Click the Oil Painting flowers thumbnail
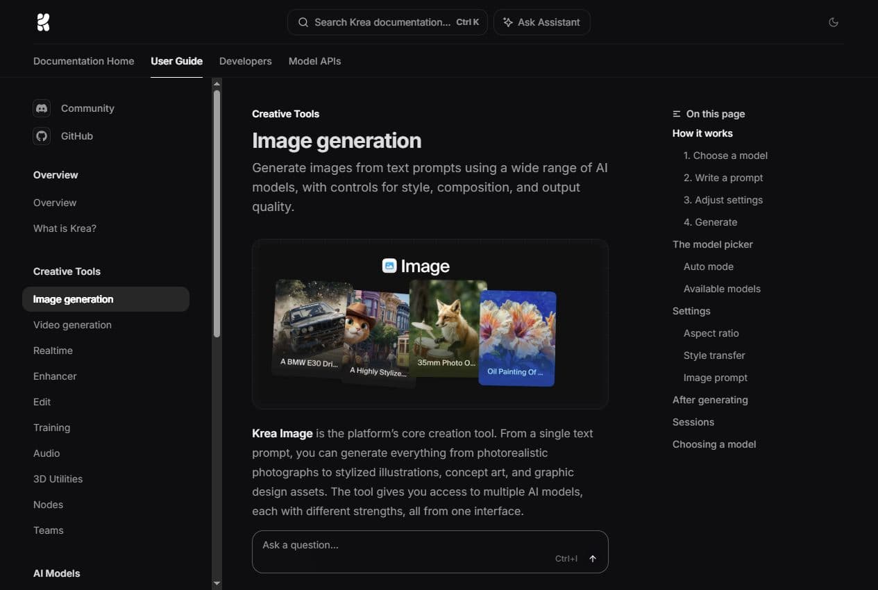The image size is (878, 590). pyautogui.click(x=517, y=338)
